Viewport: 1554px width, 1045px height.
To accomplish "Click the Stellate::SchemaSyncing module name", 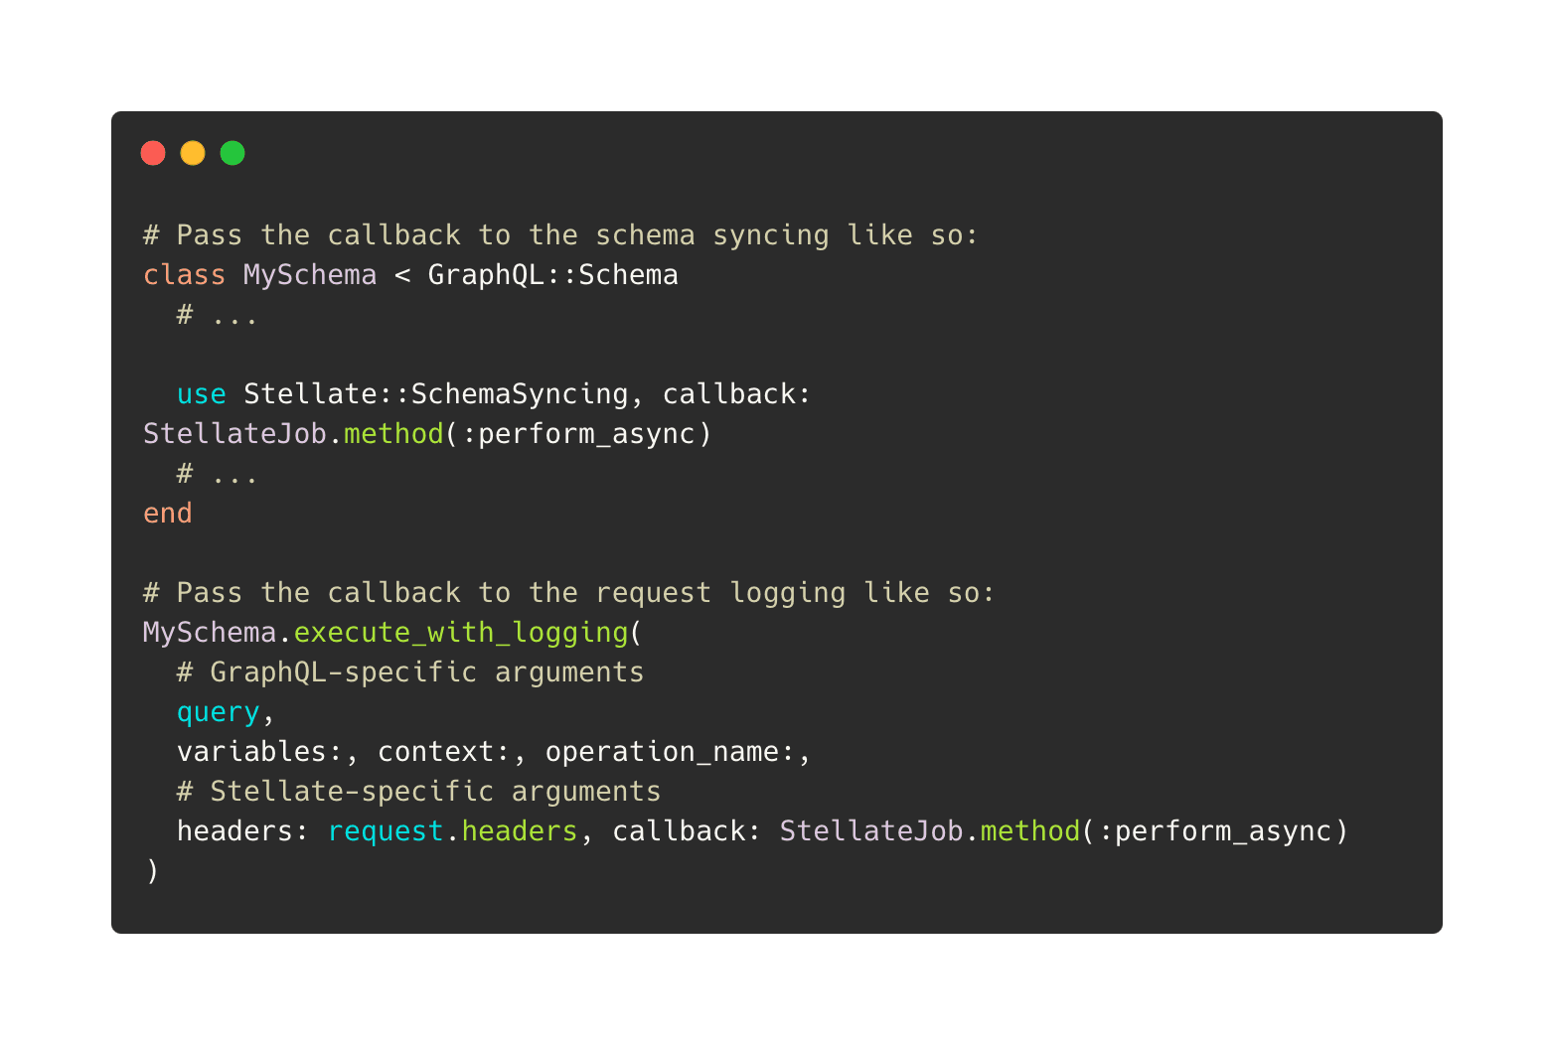I will pos(435,394).
